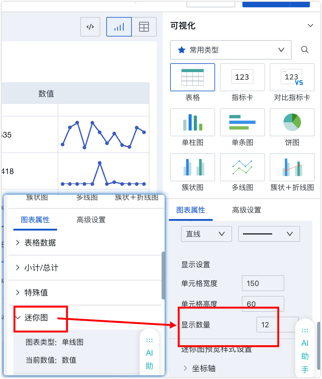Open the code view icon
Image resolution: width=322 pixels, height=379 pixels.
click(90, 27)
